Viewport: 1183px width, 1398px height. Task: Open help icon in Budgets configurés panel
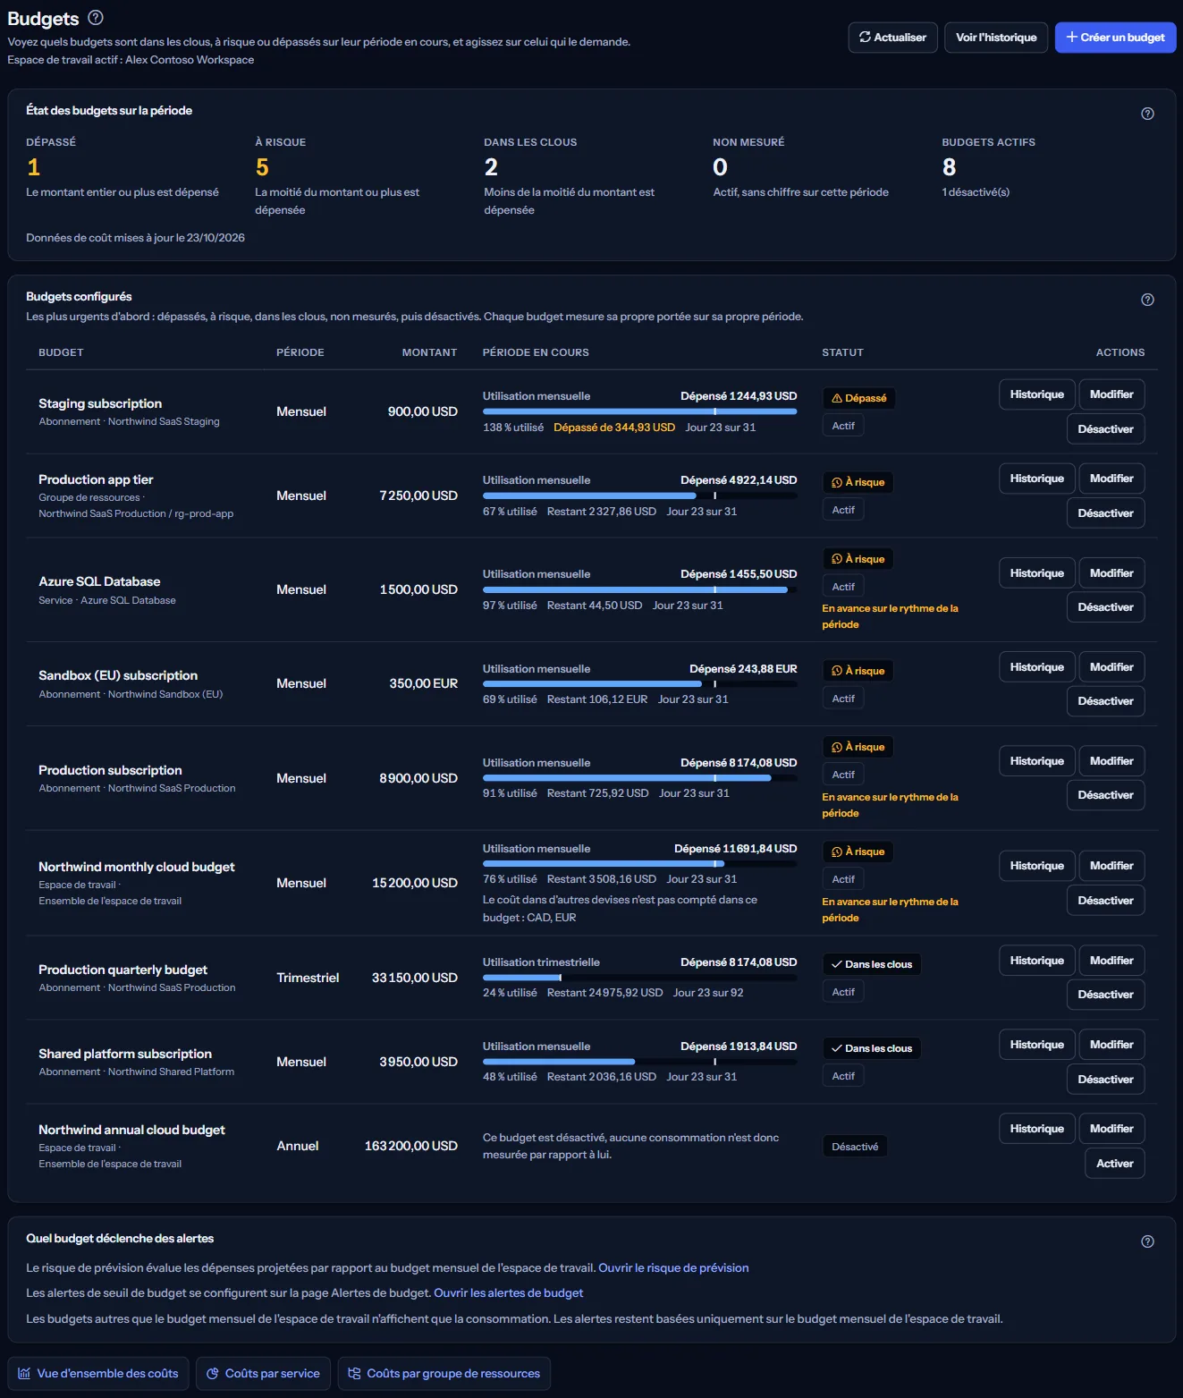point(1147,300)
